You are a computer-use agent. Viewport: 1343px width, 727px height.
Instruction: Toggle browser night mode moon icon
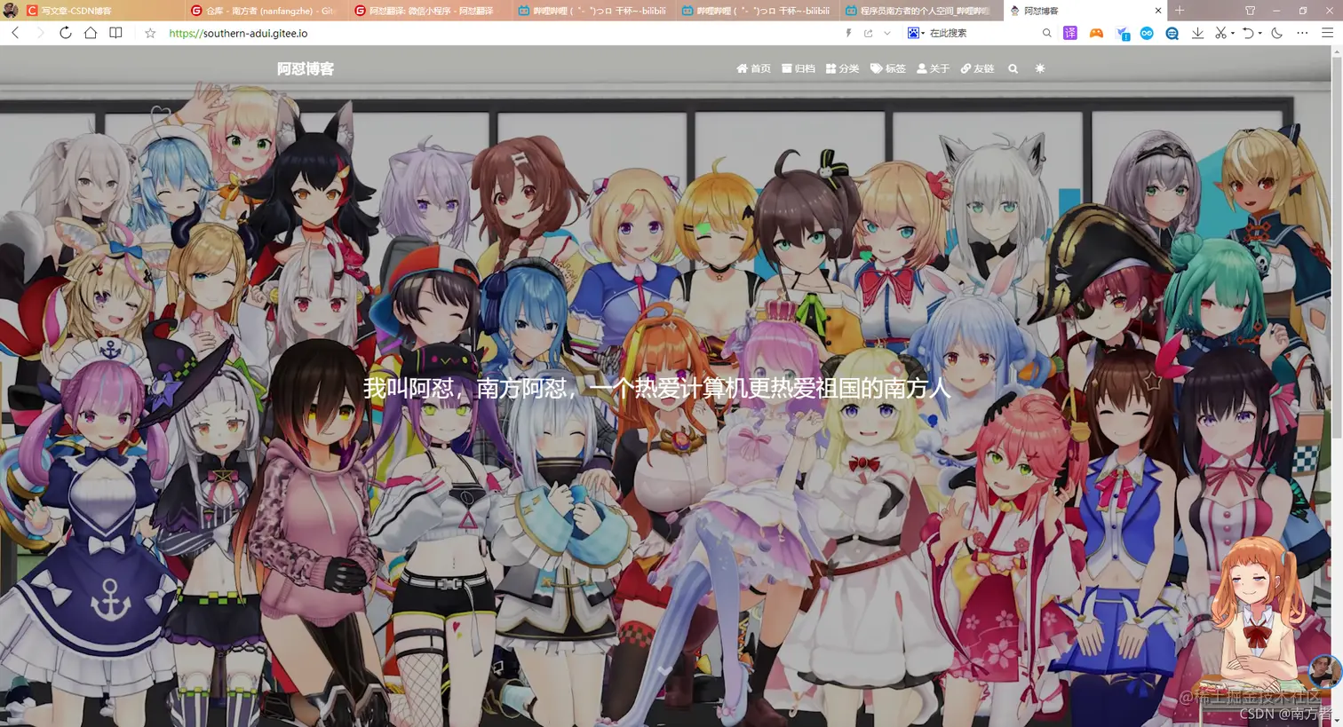coord(1277,33)
